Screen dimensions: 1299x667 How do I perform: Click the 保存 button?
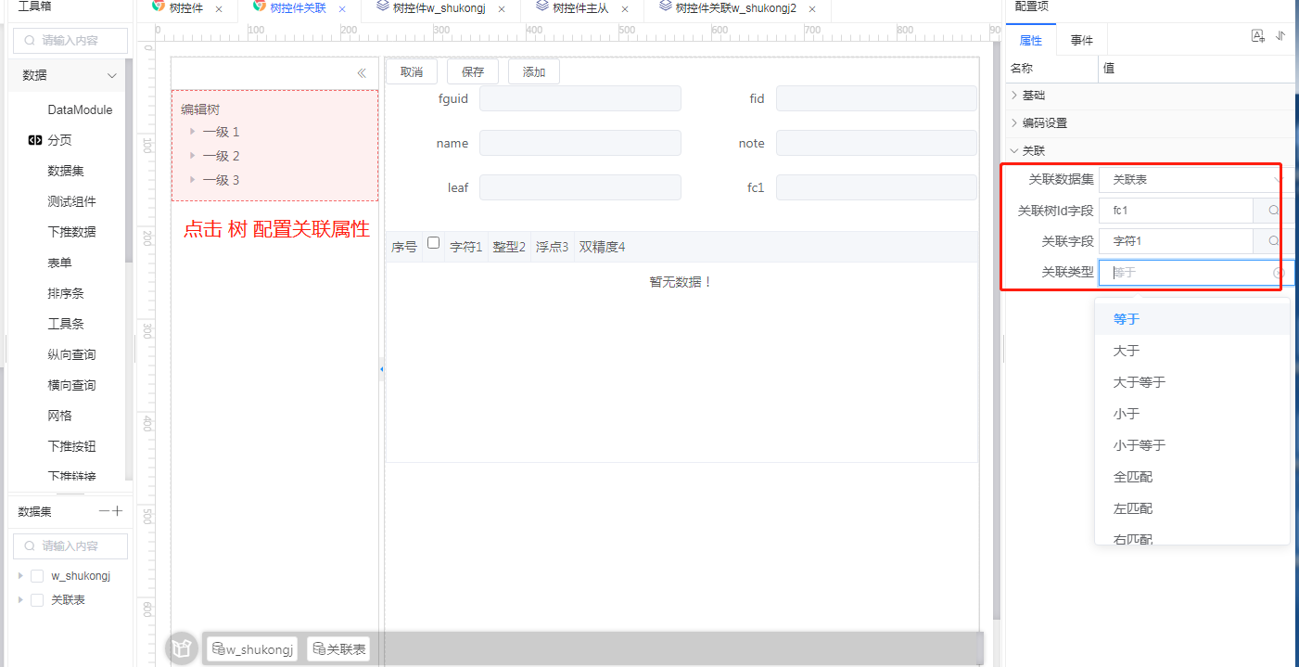pyautogui.click(x=473, y=72)
